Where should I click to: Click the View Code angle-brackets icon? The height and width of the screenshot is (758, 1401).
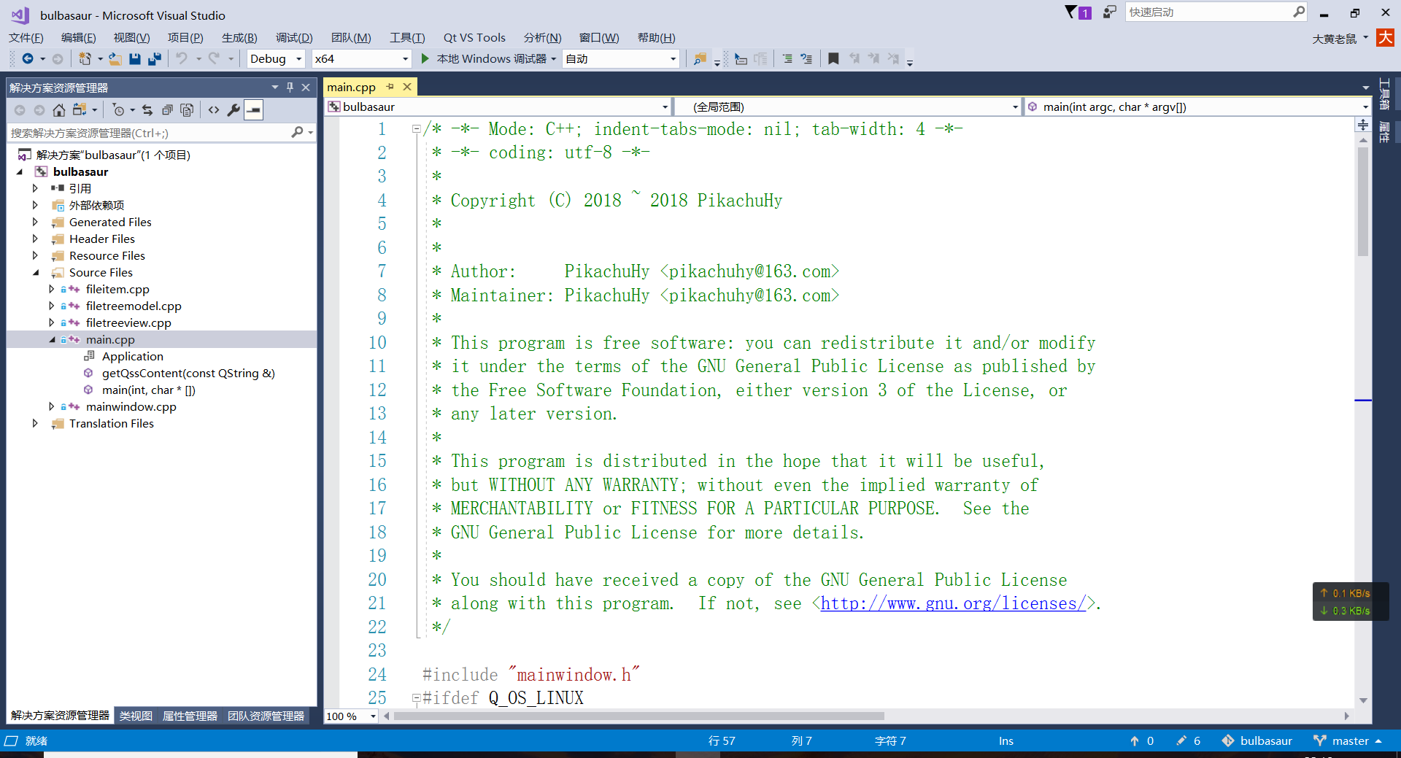point(214,110)
